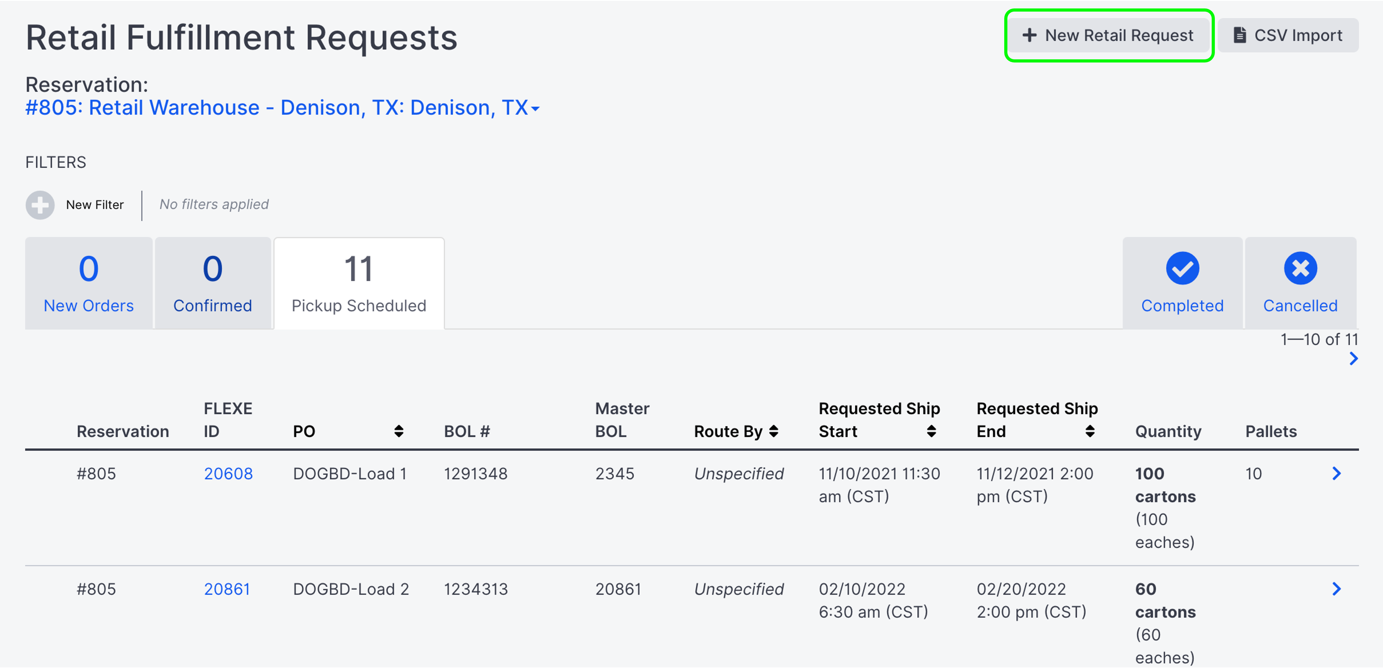Click the New Filter plus icon
Viewport: 1383px width, 668px height.
tap(40, 205)
